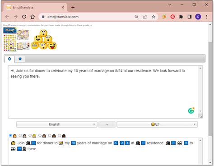Open the Extensions puzzle menu

pos(181,17)
